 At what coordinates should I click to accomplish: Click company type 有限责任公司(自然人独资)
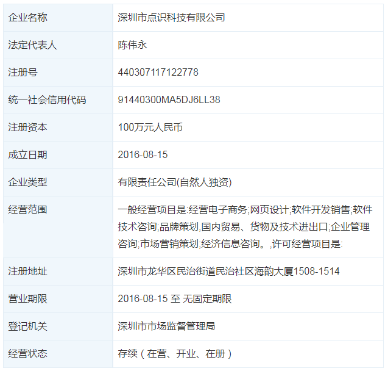[x=174, y=182]
